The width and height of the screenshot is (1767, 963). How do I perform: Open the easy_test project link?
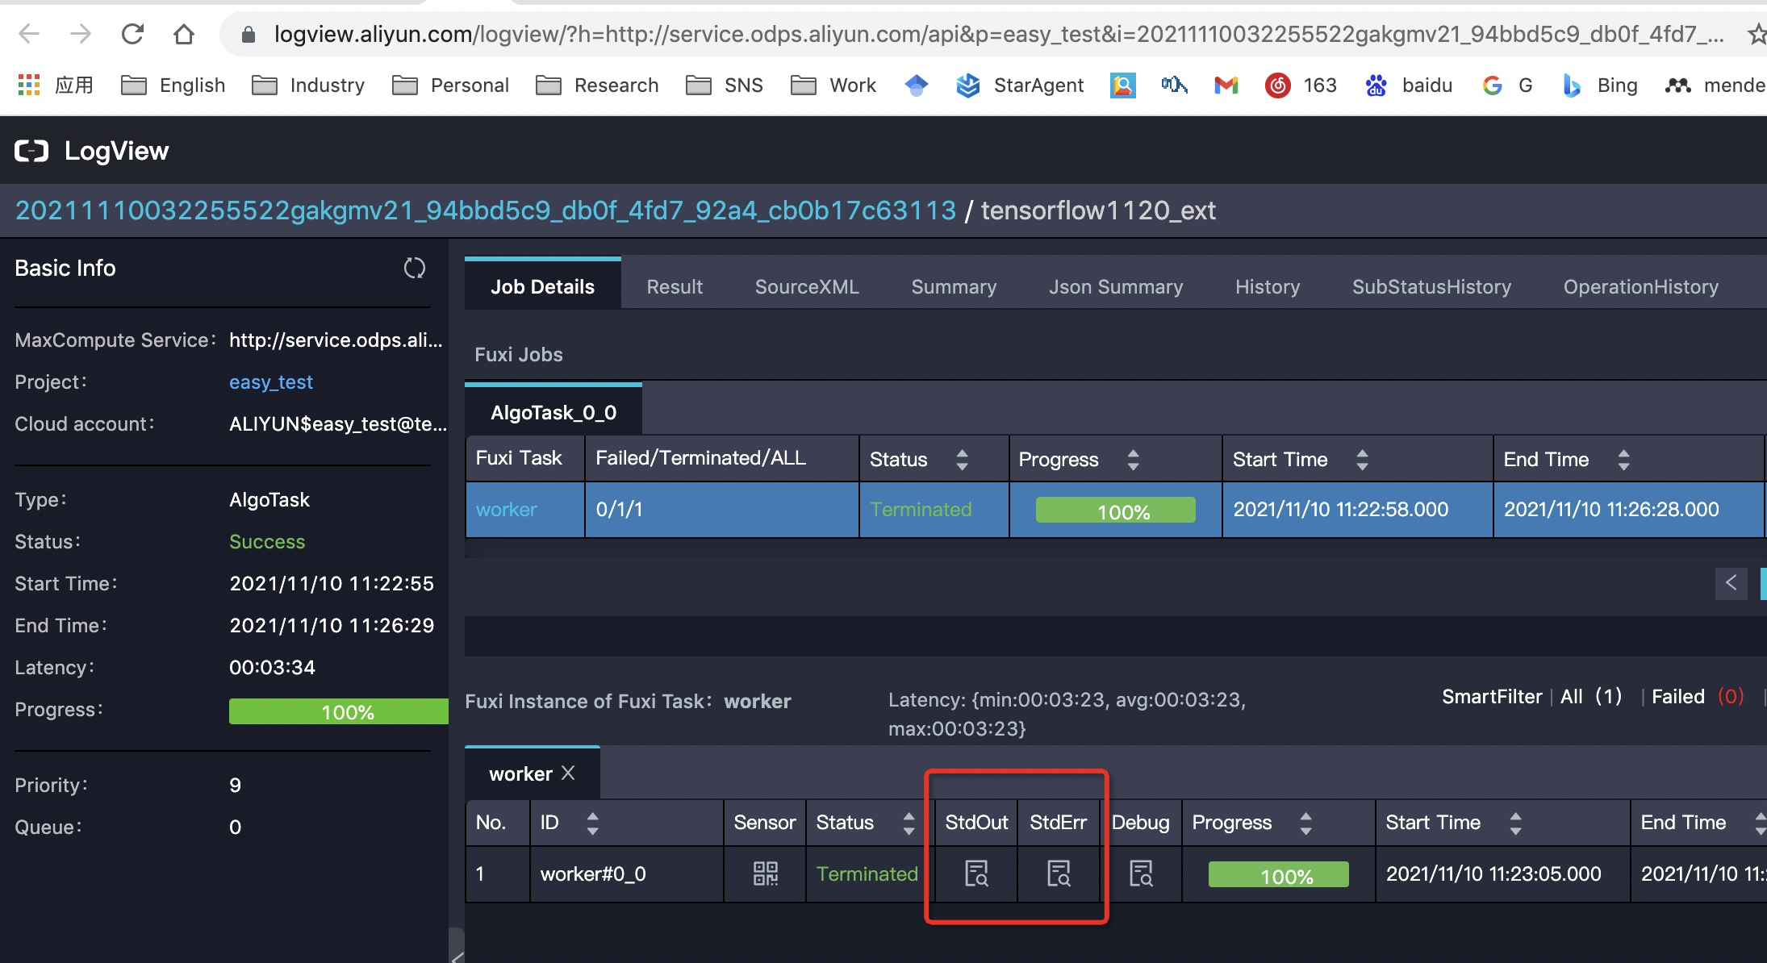[270, 382]
